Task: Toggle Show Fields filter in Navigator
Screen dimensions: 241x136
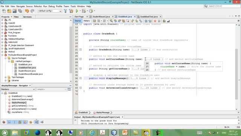Action: (x=9, y=122)
